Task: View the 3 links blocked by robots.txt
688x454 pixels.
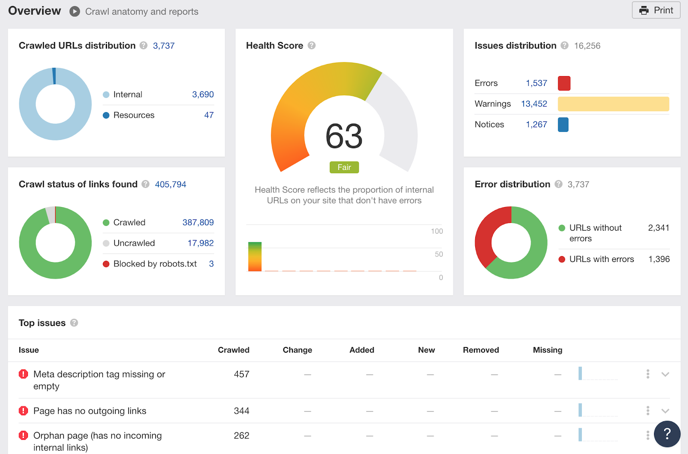Action: click(x=211, y=264)
